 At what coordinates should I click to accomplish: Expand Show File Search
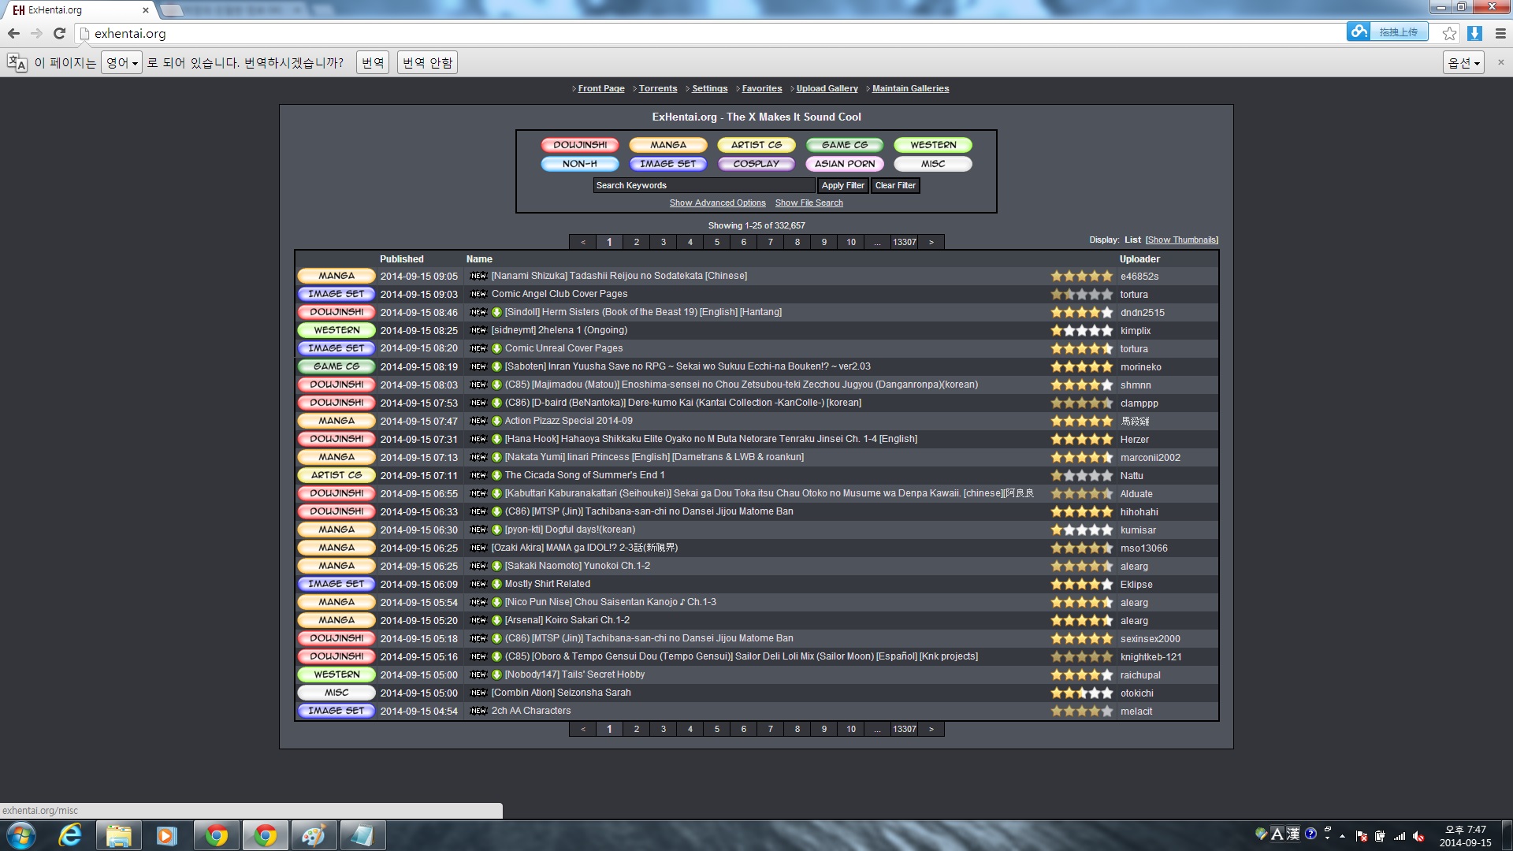click(x=809, y=203)
